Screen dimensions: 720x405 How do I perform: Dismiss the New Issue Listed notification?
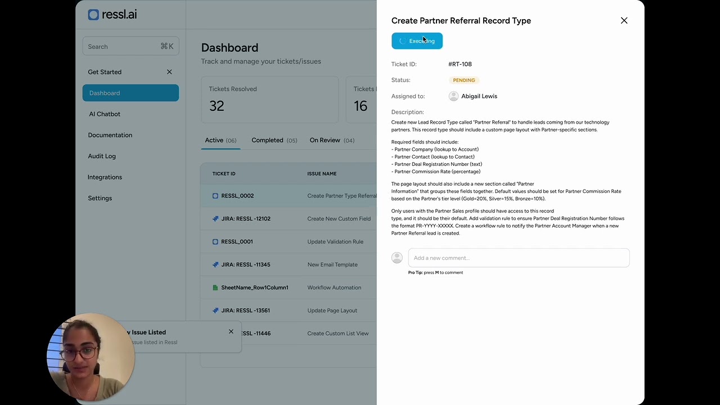click(231, 331)
